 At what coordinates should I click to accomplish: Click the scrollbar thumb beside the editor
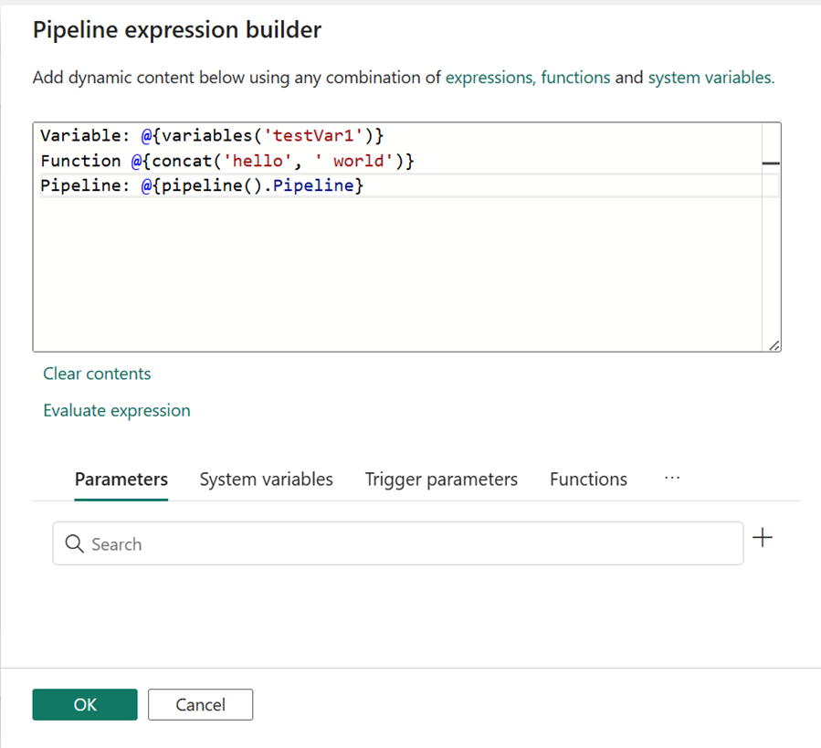pyautogui.click(x=771, y=163)
